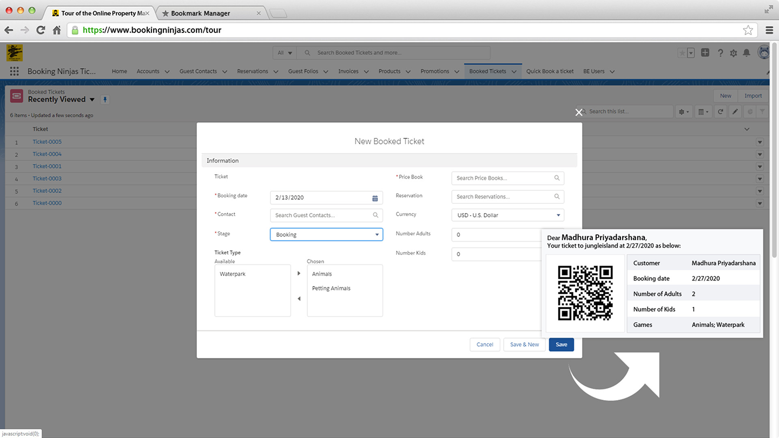Click the Save & New button
This screenshot has width=779, height=438.
(x=524, y=344)
